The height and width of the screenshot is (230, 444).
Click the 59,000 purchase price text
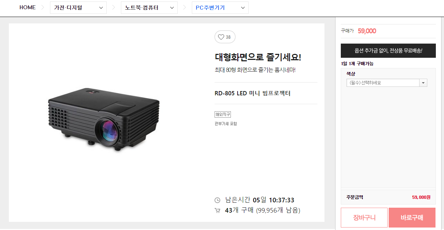click(367, 31)
